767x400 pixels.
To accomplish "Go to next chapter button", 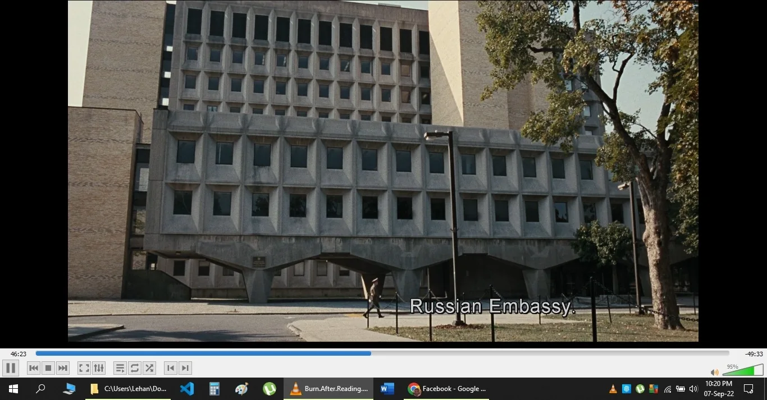I will (x=185, y=368).
